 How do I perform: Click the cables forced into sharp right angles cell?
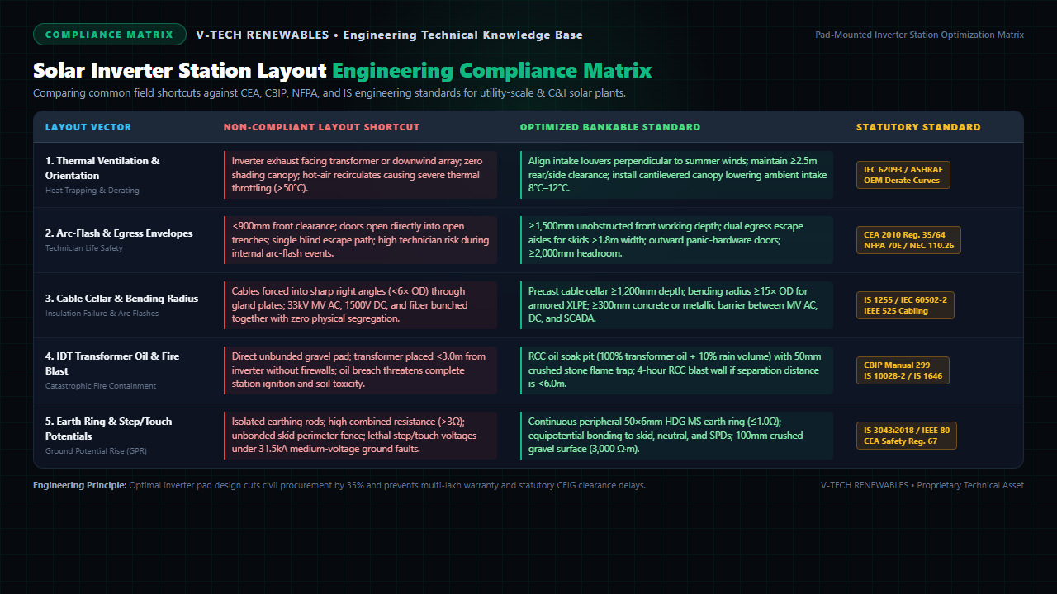click(360, 305)
